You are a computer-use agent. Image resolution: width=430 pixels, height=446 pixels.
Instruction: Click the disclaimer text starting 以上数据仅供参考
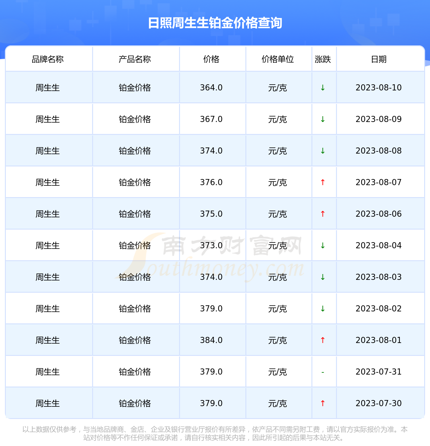pos(215,433)
